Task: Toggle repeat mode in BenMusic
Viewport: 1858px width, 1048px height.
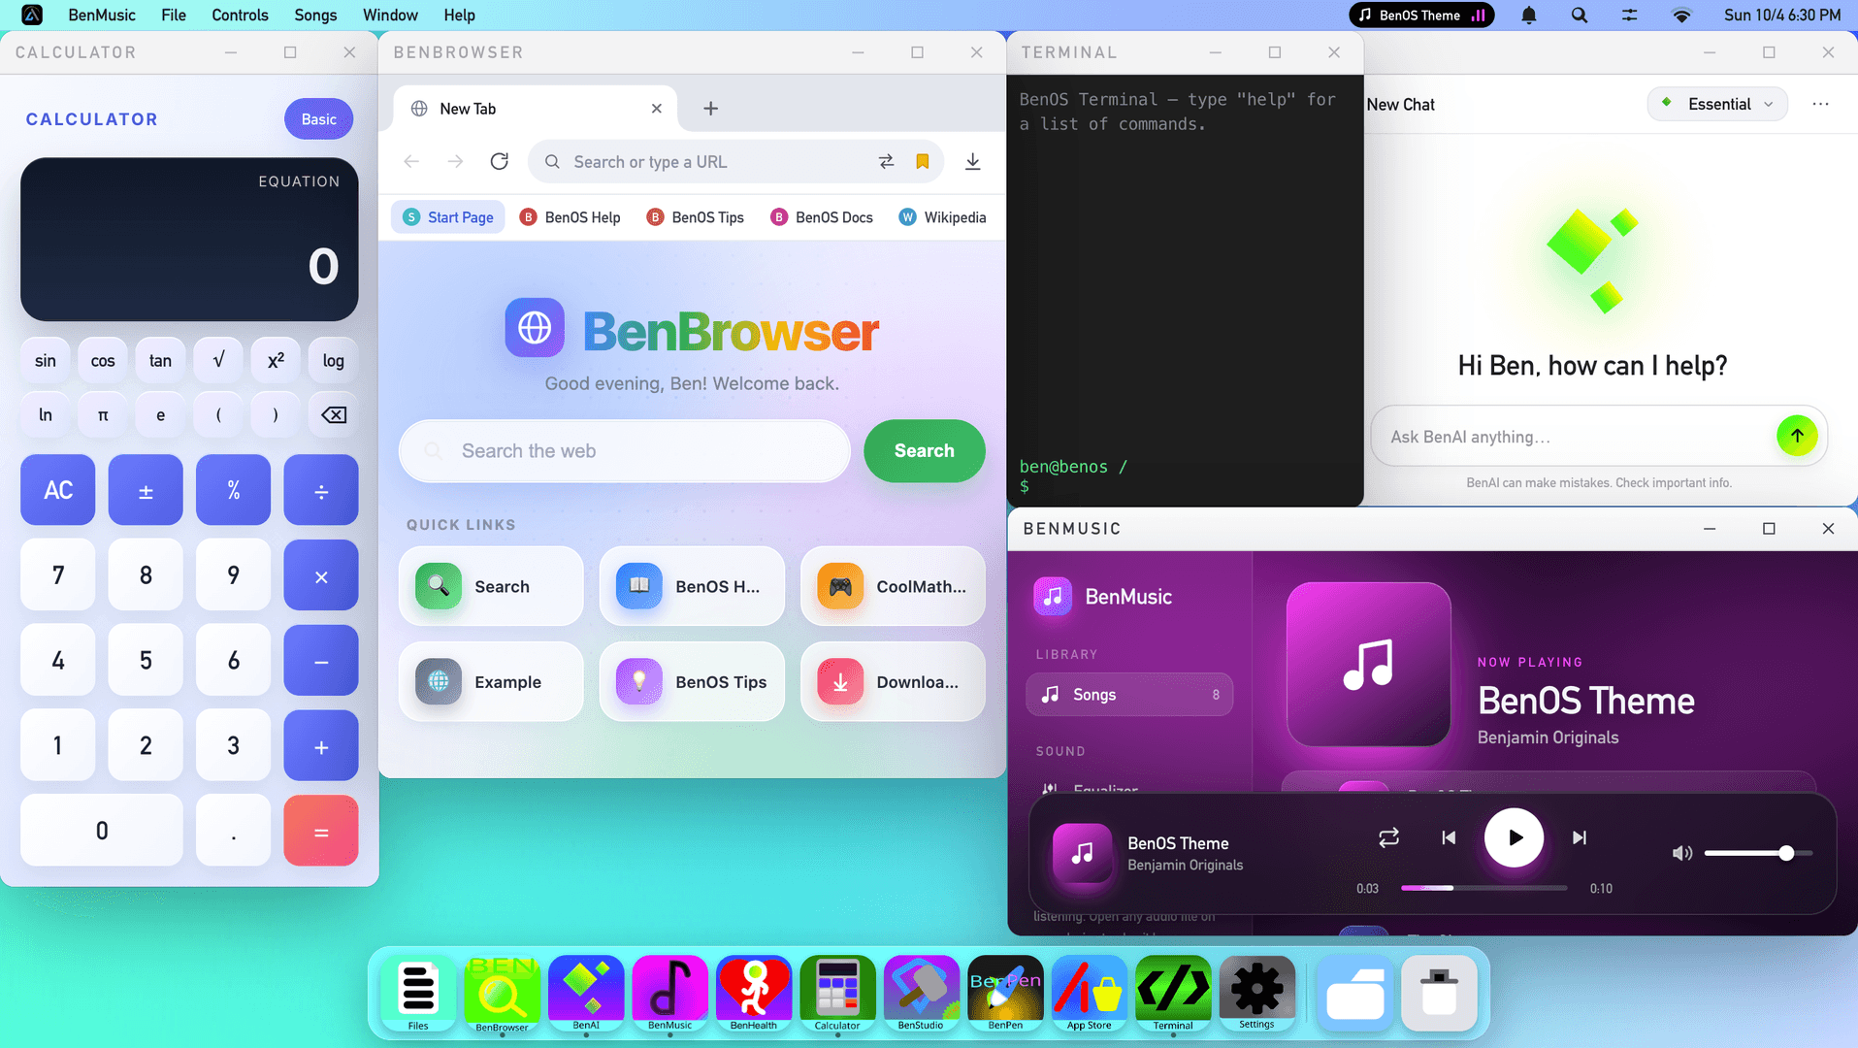Action: (x=1388, y=837)
